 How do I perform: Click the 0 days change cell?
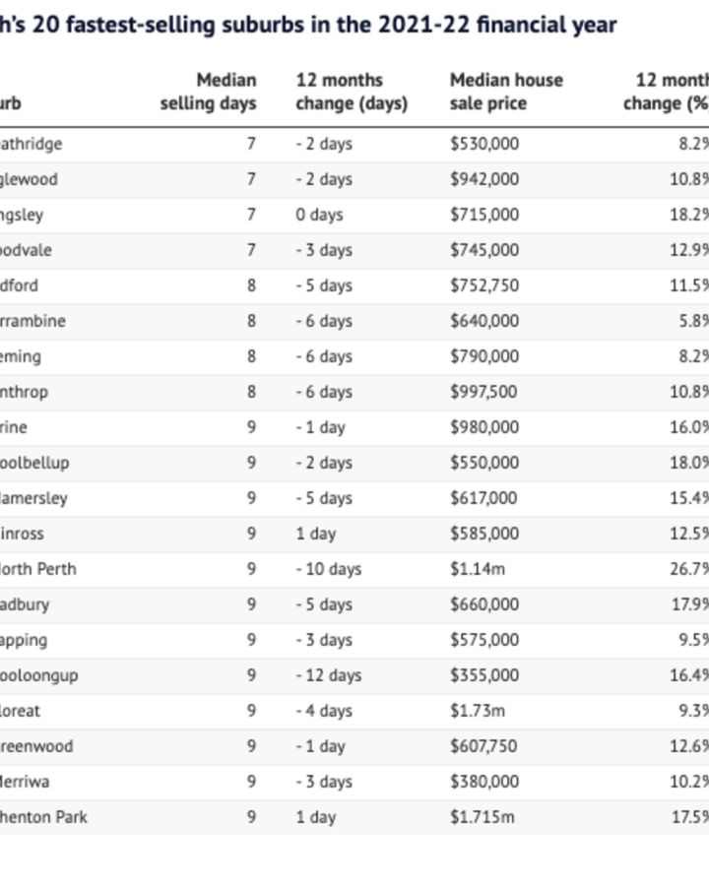[319, 215]
